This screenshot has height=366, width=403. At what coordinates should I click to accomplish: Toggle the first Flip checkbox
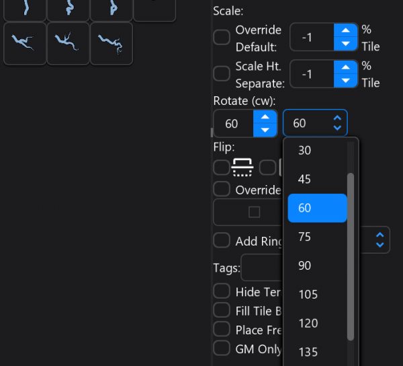222,168
